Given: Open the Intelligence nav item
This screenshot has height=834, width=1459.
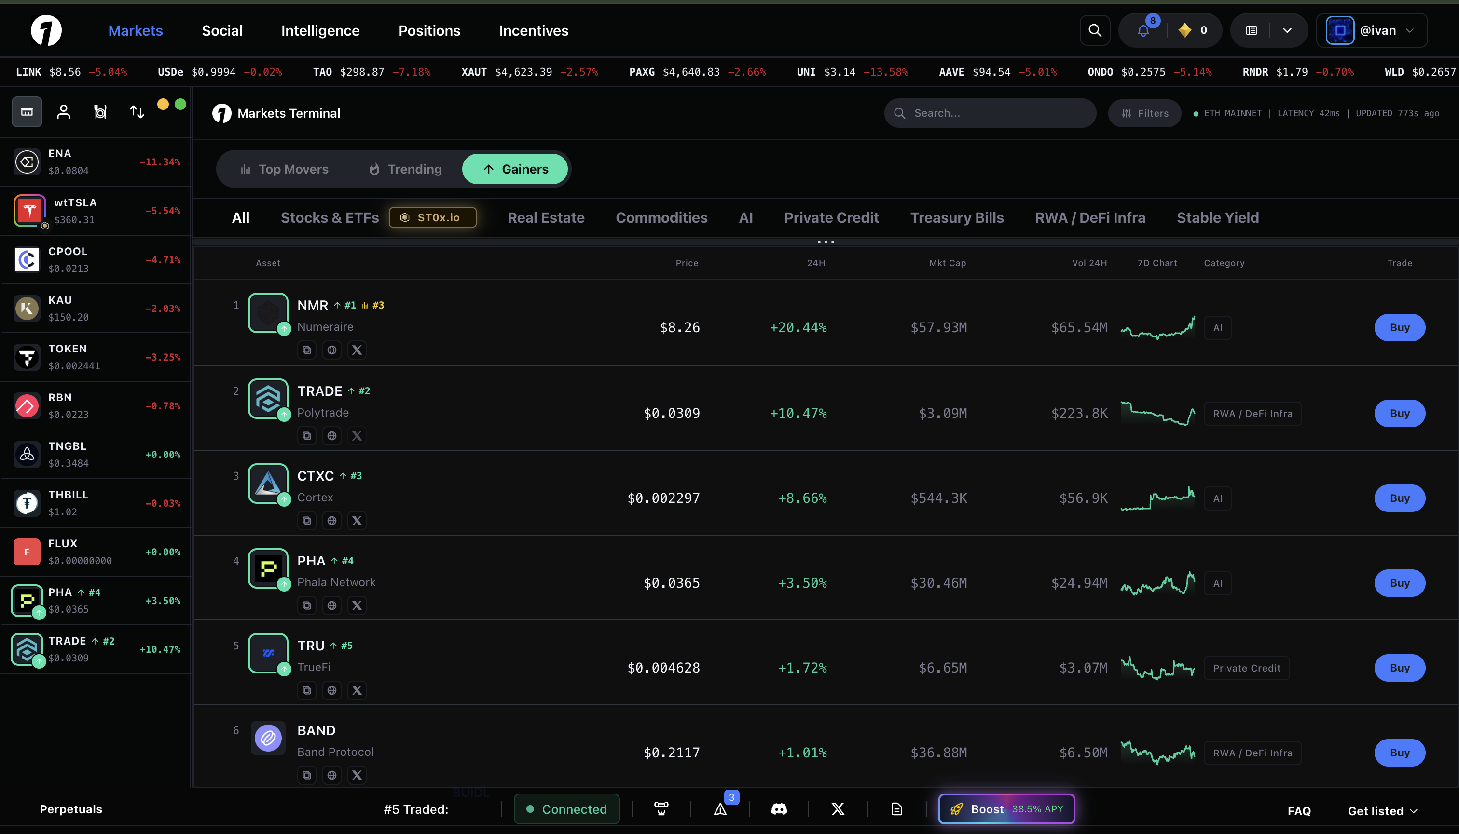Looking at the screenshot, I should coord(320,30).
